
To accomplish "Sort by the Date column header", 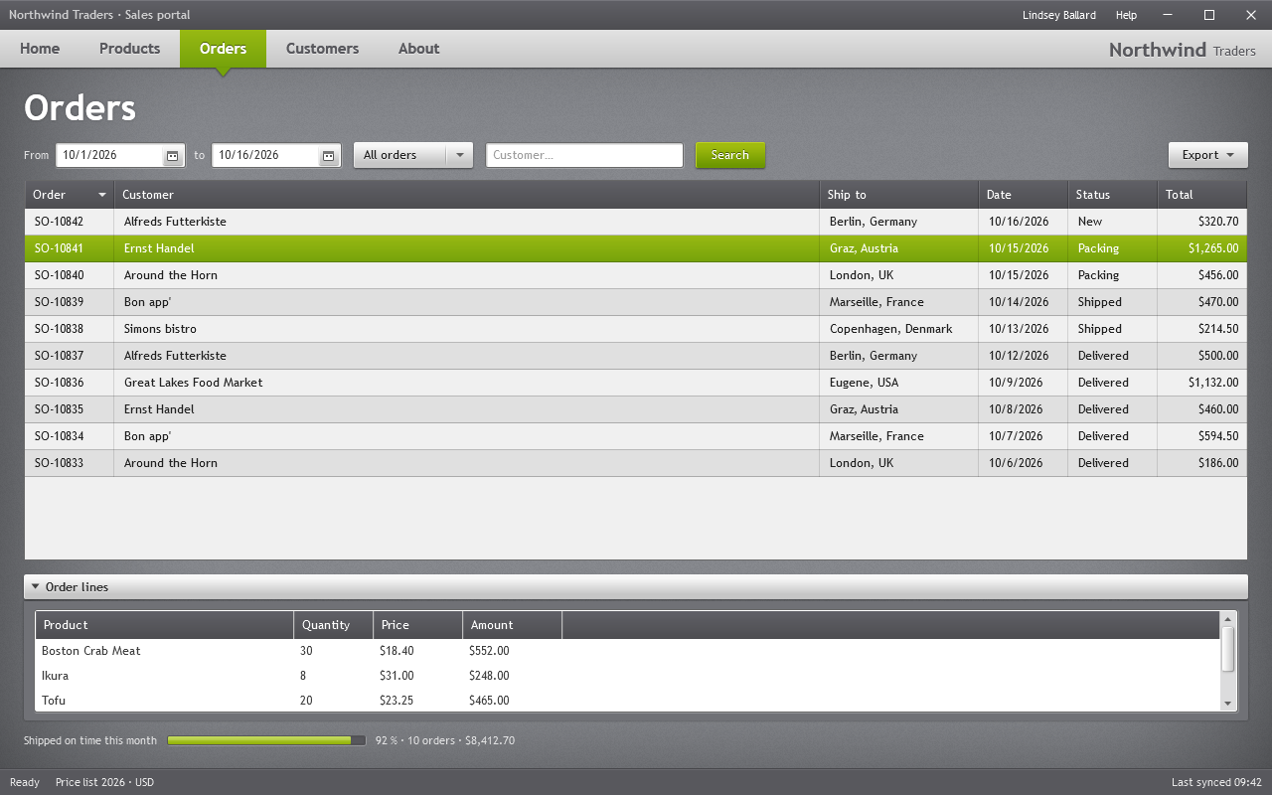I will point(1024,195).
